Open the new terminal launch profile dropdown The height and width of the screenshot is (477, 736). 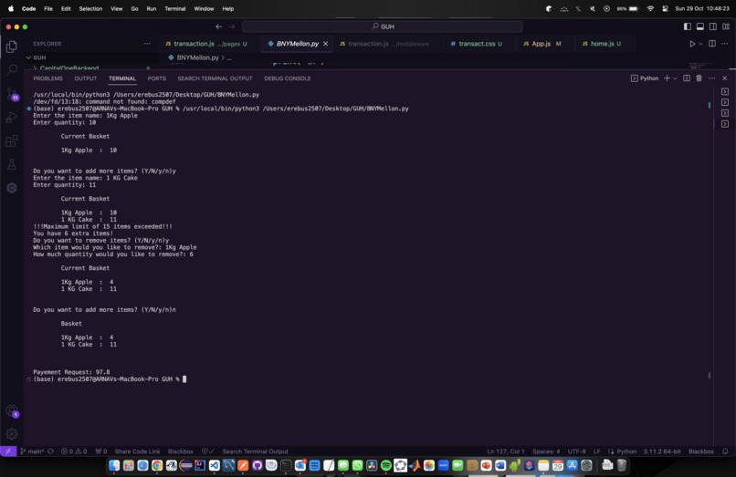point(675,78)
